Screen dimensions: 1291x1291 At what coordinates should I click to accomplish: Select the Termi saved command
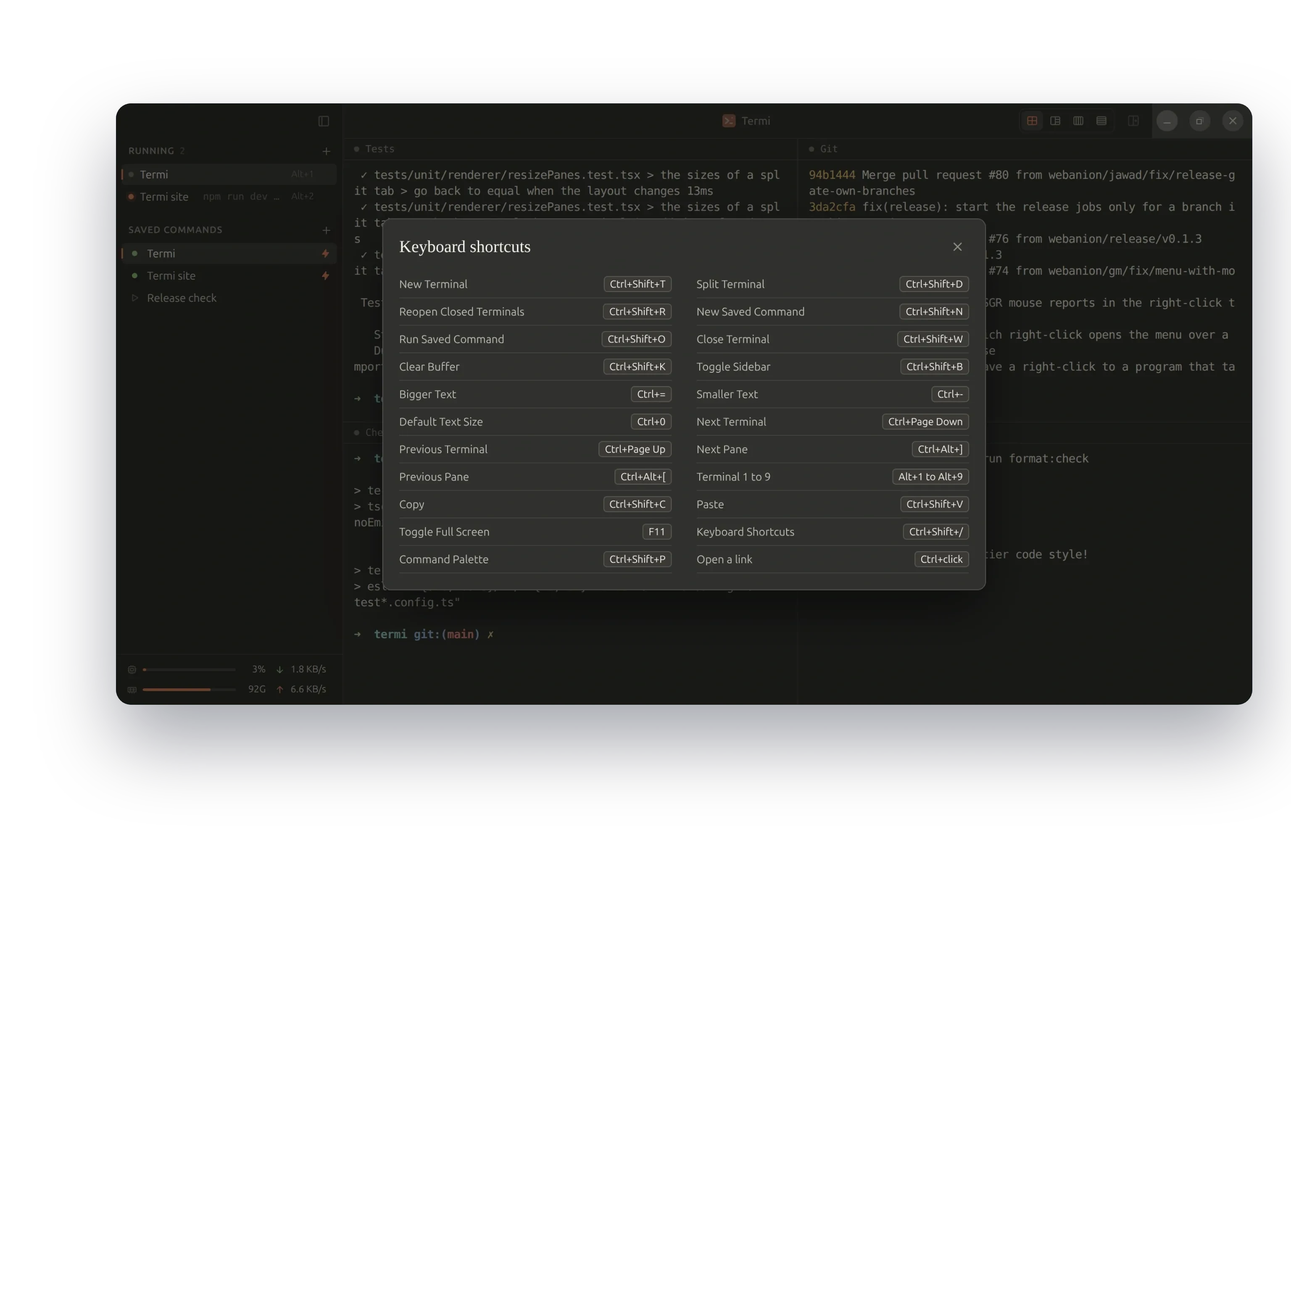click(x=229, y=253)
